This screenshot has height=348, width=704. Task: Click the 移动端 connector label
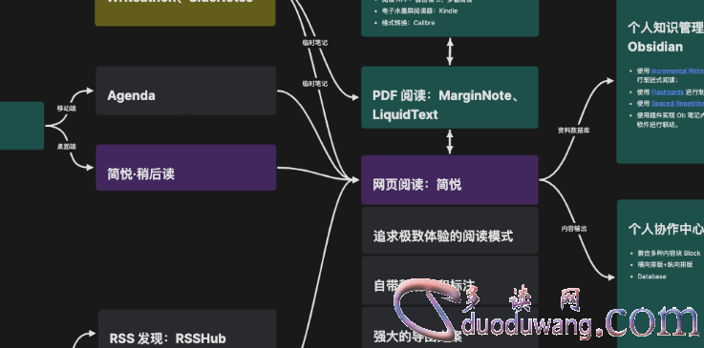click(x=66, y=109)
